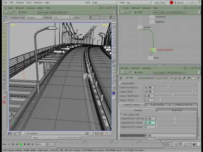Open the viewer Pane menu
Image resolution: width=203 pixels, height=152 pixels.
point(10,8)
